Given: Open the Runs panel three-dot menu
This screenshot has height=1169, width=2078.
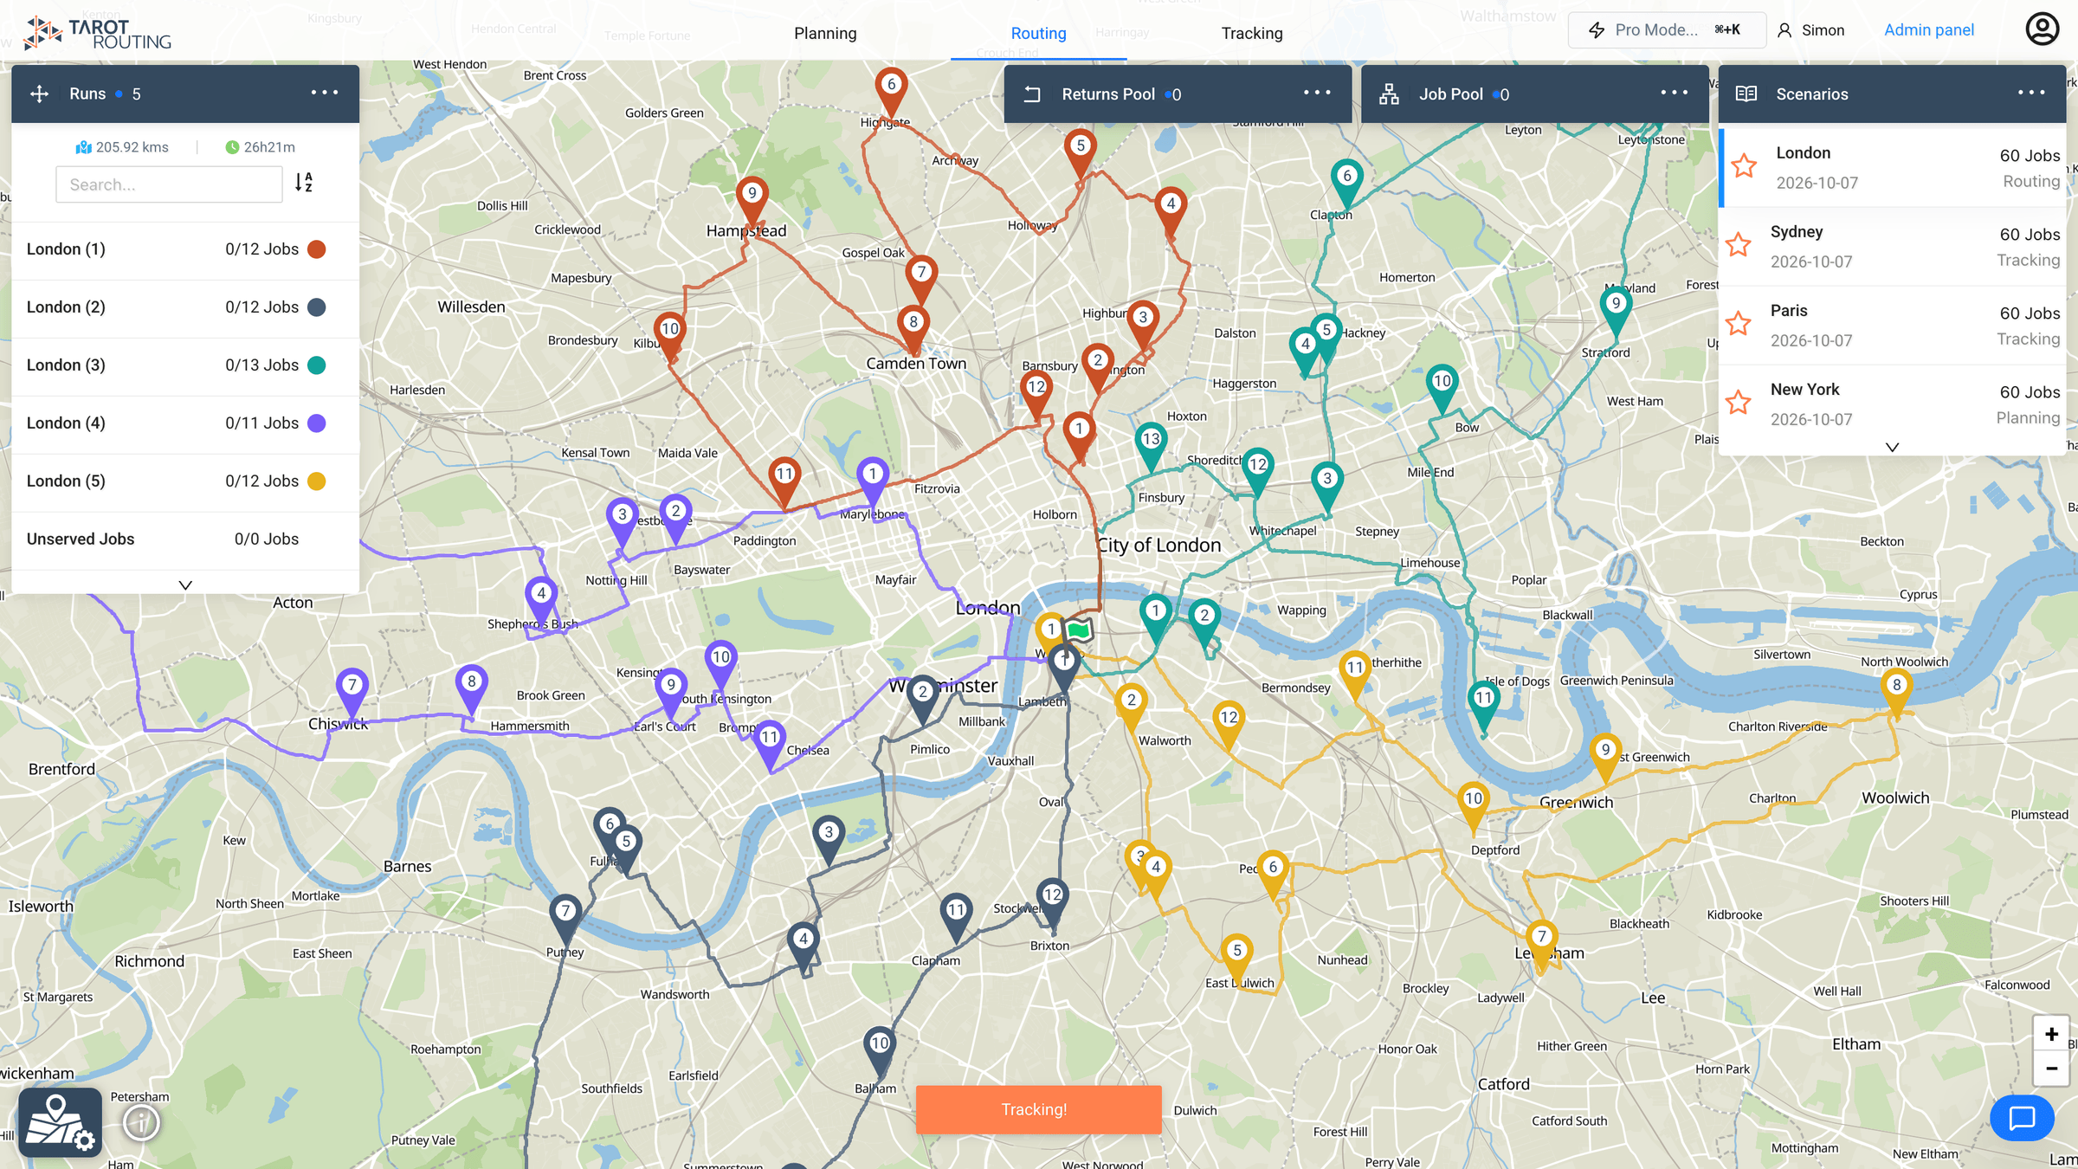Looking at the screenshot, I should (325, 93).
